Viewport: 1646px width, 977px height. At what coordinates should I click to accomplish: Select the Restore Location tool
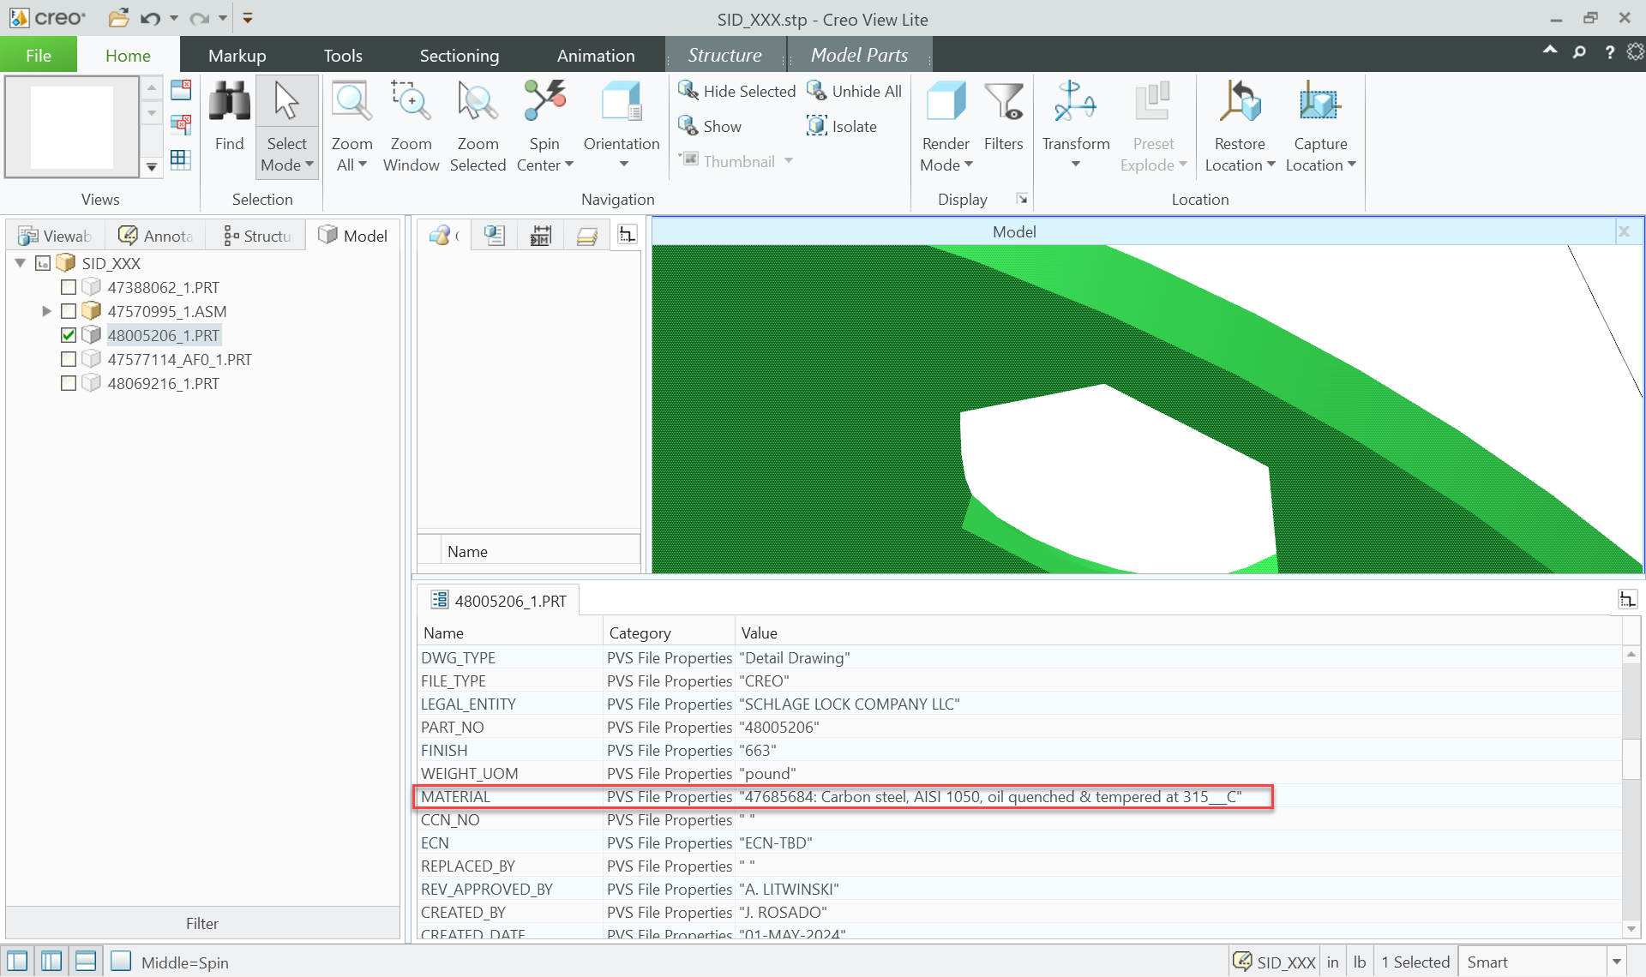(x=1240, y=126)
